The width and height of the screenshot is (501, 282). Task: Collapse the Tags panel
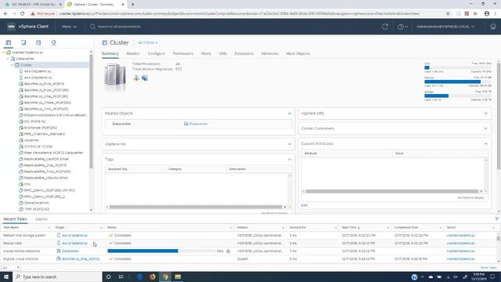click(x=290, y=159)
